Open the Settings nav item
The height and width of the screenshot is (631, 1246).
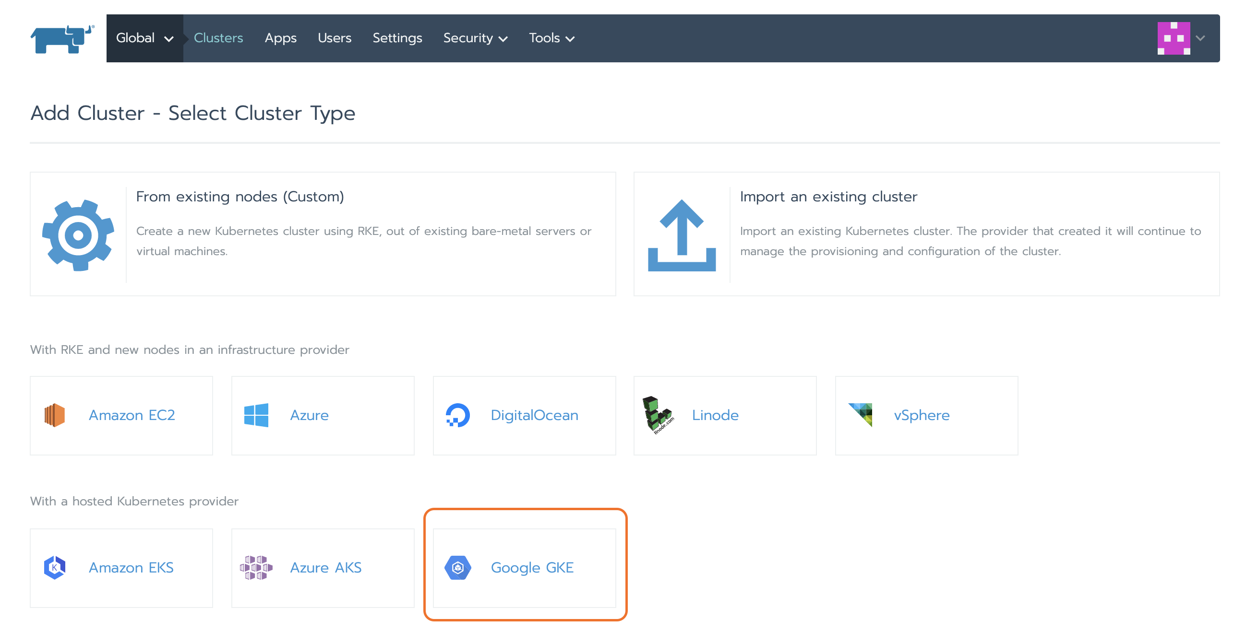(396, 38)
